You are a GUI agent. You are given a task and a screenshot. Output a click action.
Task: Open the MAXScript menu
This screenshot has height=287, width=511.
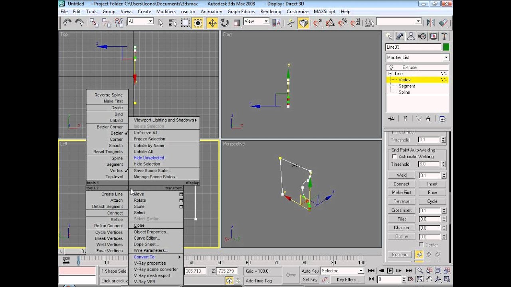[x=325, y=12]
